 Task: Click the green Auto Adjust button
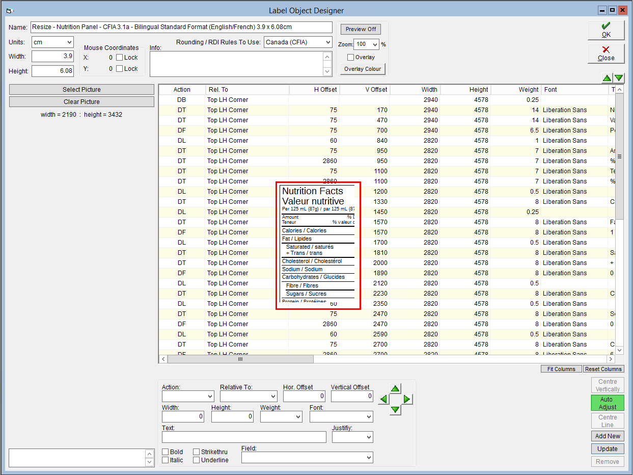point(608,403)
